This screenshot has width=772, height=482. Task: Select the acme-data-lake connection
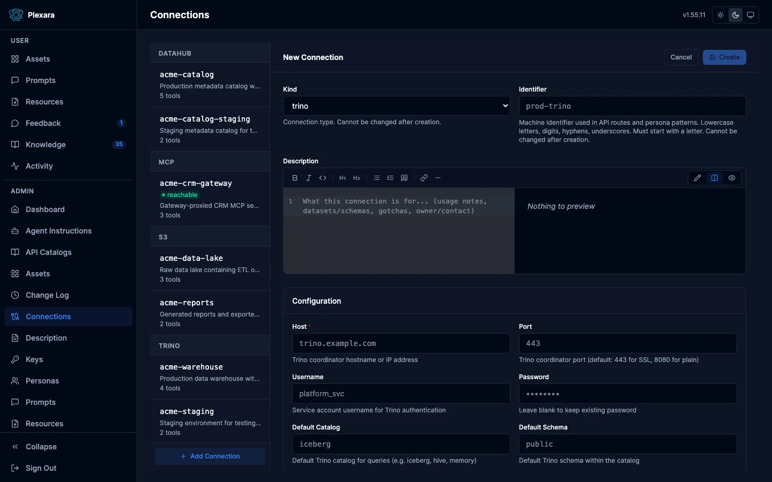point(210,268)
